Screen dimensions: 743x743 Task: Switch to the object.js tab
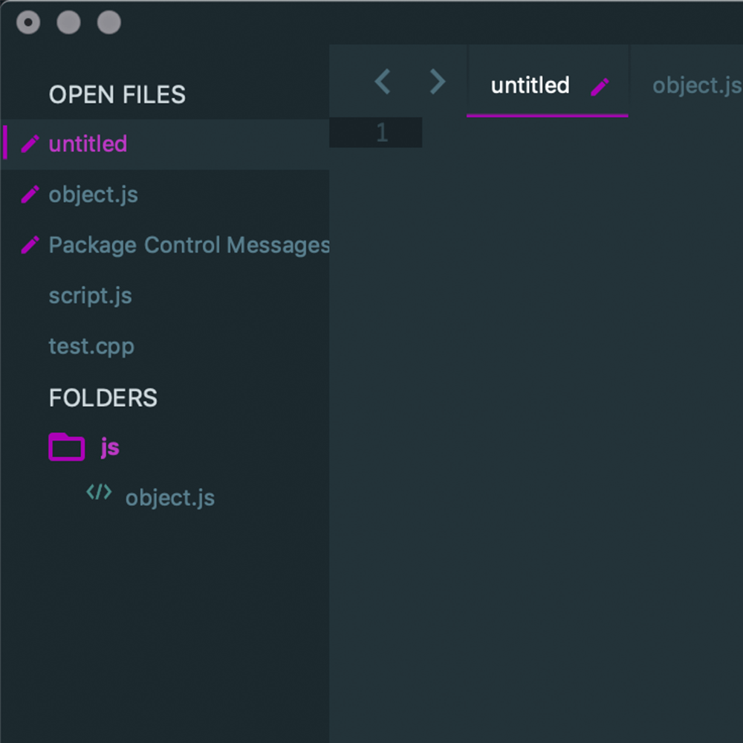point(696,85)
